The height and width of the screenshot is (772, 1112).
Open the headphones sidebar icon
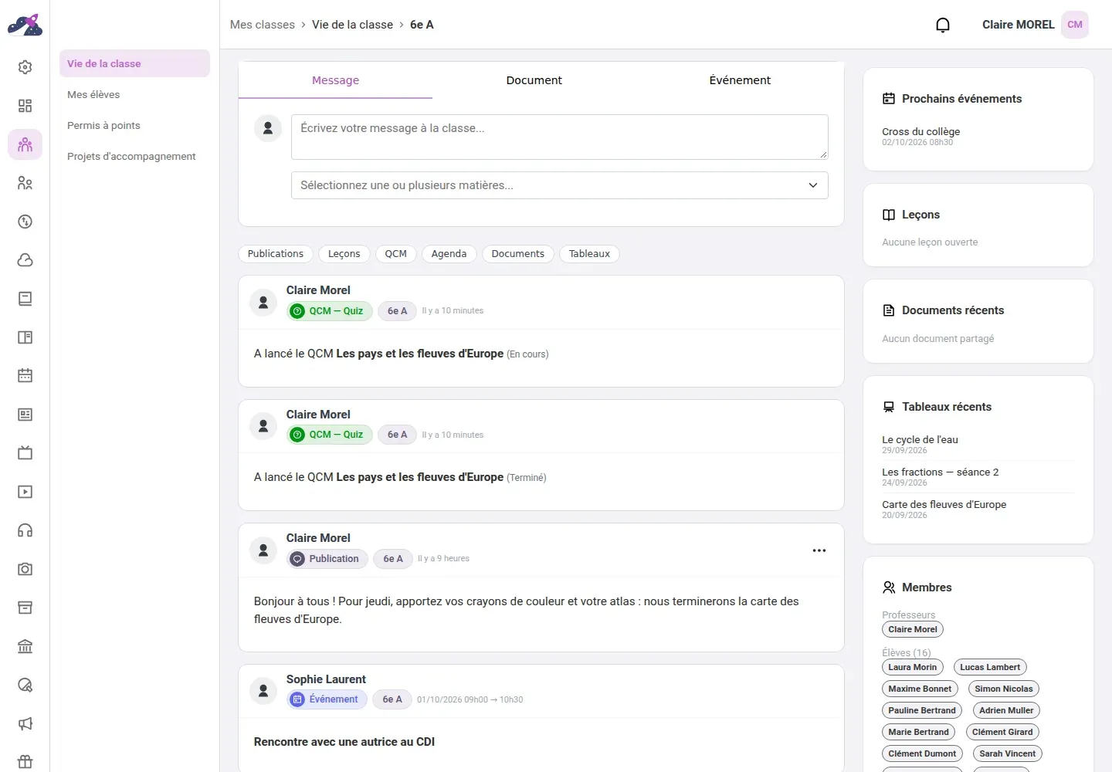[25, 530]
